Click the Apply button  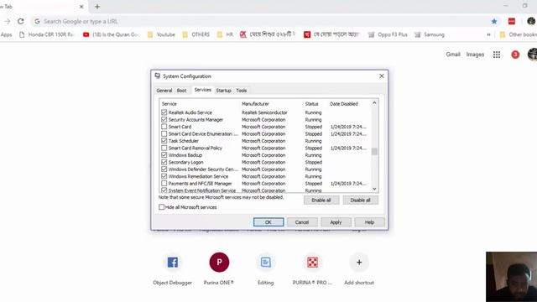point(336,222)
